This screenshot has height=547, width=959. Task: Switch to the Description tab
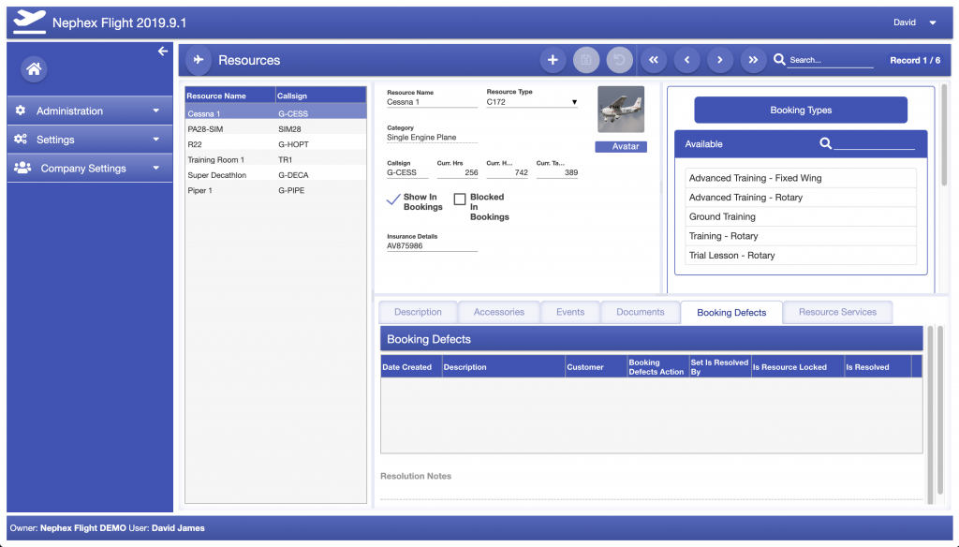(418, 312)
